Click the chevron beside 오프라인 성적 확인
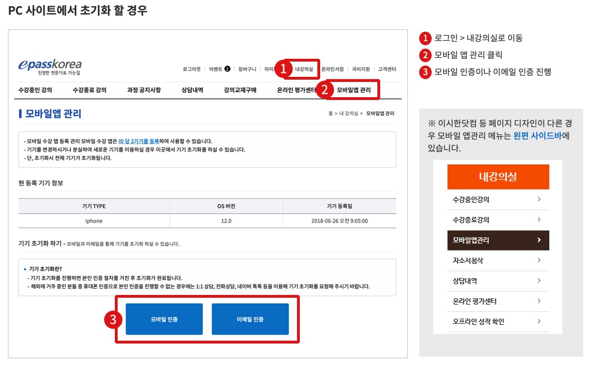Image resolution: width=594 pixels, height=365 pixels. coord(539,321)
